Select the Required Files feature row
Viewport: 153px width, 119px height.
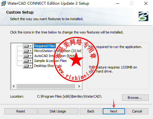click(x=45, y=46)
